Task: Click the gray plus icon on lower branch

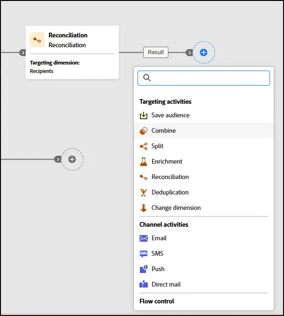Action: (x=72, y=159)
